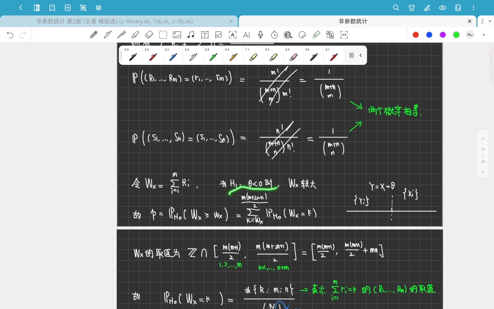Pick the green color swatch
This screenshot has height=309, width=494.
point(457,35)
